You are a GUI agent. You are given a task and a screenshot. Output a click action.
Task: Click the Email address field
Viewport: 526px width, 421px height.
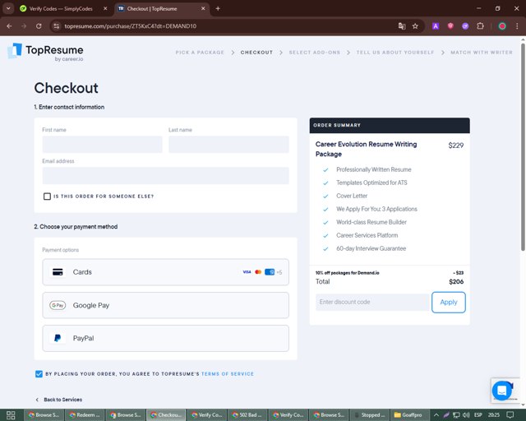(x=165, y=176)
